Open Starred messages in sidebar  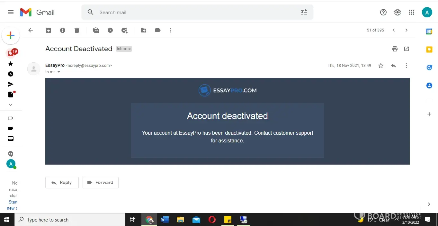[11, 64]
